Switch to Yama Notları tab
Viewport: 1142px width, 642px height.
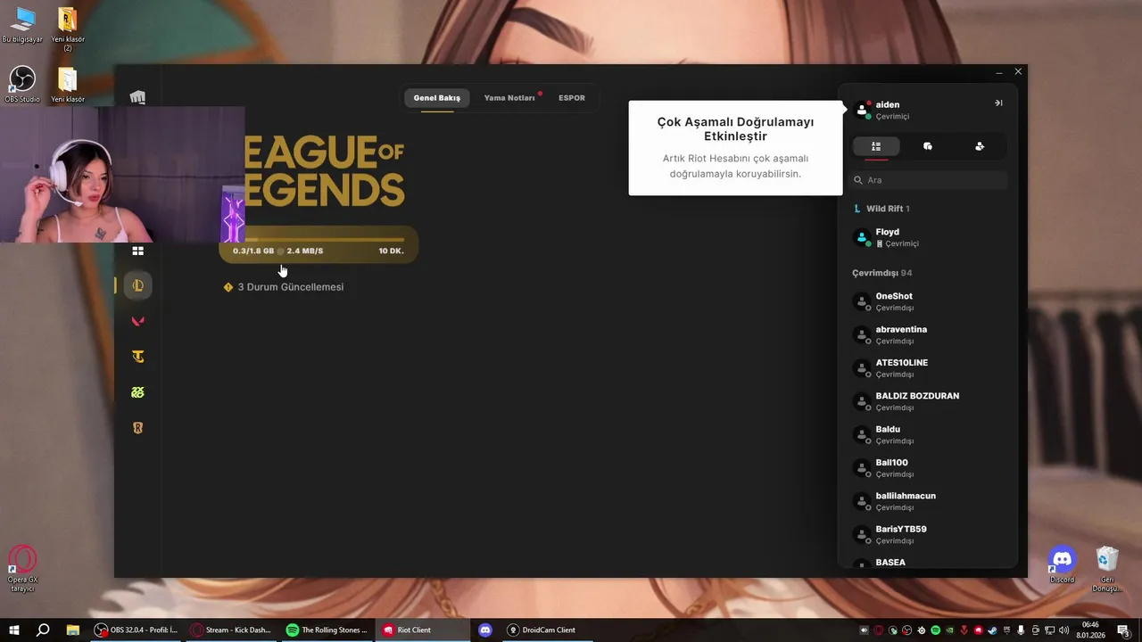[x=509, y=98]
